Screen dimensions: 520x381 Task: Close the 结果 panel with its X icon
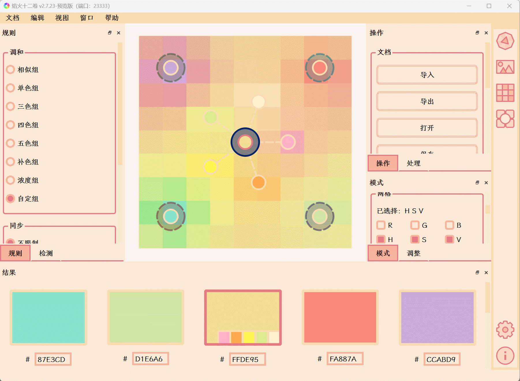[x=486, y=273]
